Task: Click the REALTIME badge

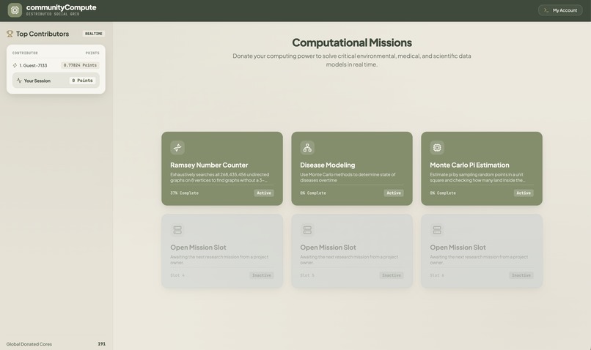Action: tap(93, 34)
